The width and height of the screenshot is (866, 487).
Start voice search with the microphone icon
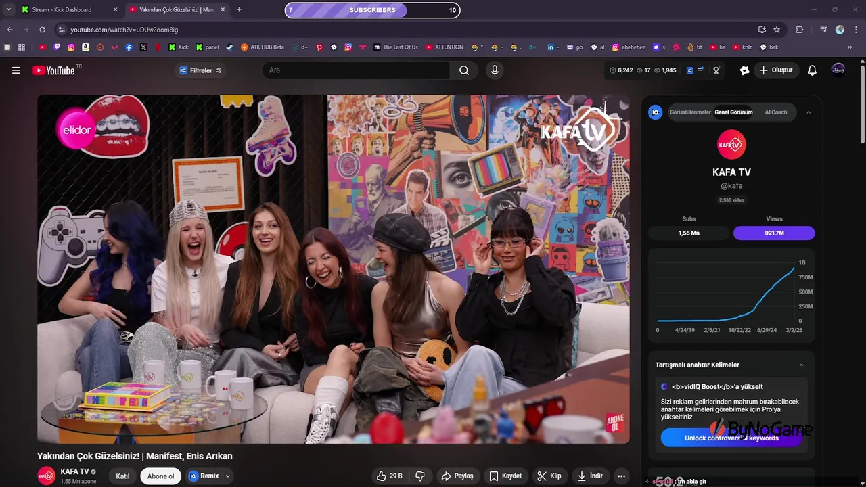click(495, 70)
